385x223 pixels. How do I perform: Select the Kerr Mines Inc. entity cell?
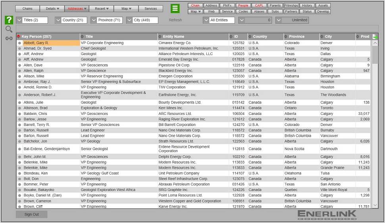[193, 108]
